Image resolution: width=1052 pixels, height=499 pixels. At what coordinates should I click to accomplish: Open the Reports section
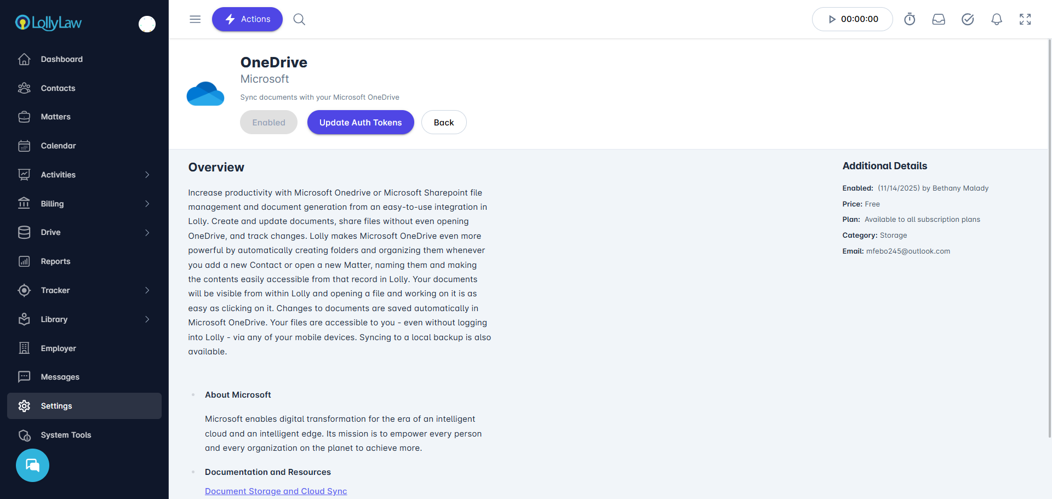[55, 261]
